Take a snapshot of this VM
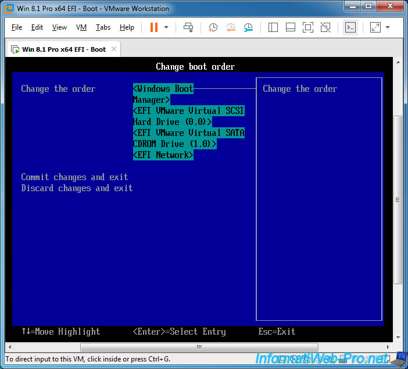This screenshot has width=408, height=369. click(x=213, y=27)
